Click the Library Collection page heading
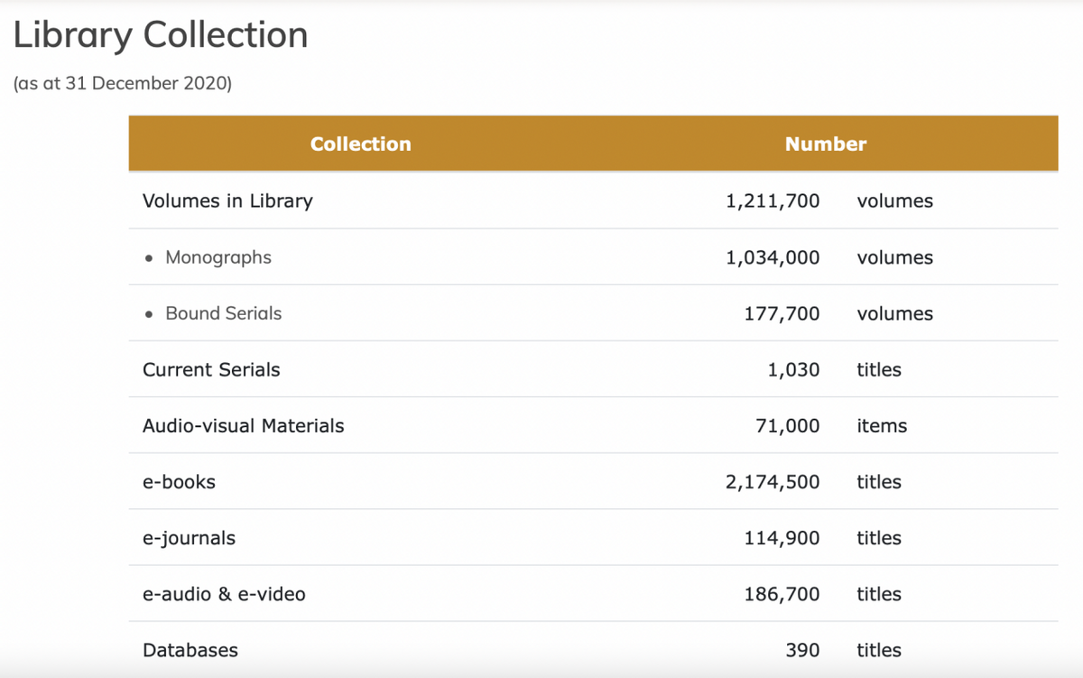 161,35
